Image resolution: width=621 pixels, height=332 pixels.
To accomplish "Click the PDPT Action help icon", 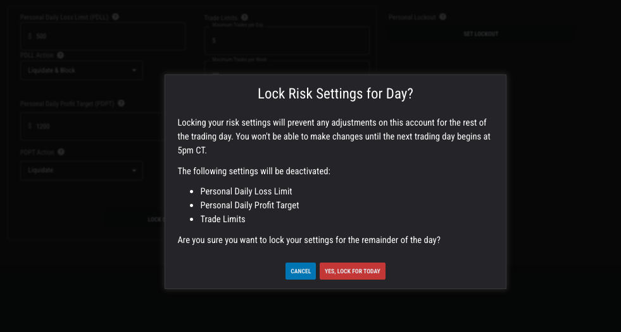I will point(61,152).
